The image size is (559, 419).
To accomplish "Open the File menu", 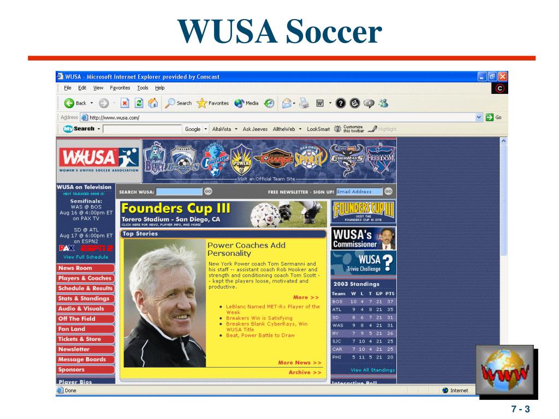I will (x=67, y=88).
